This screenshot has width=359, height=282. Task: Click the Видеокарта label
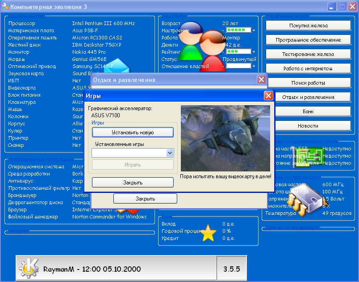(x=22, y=88)
